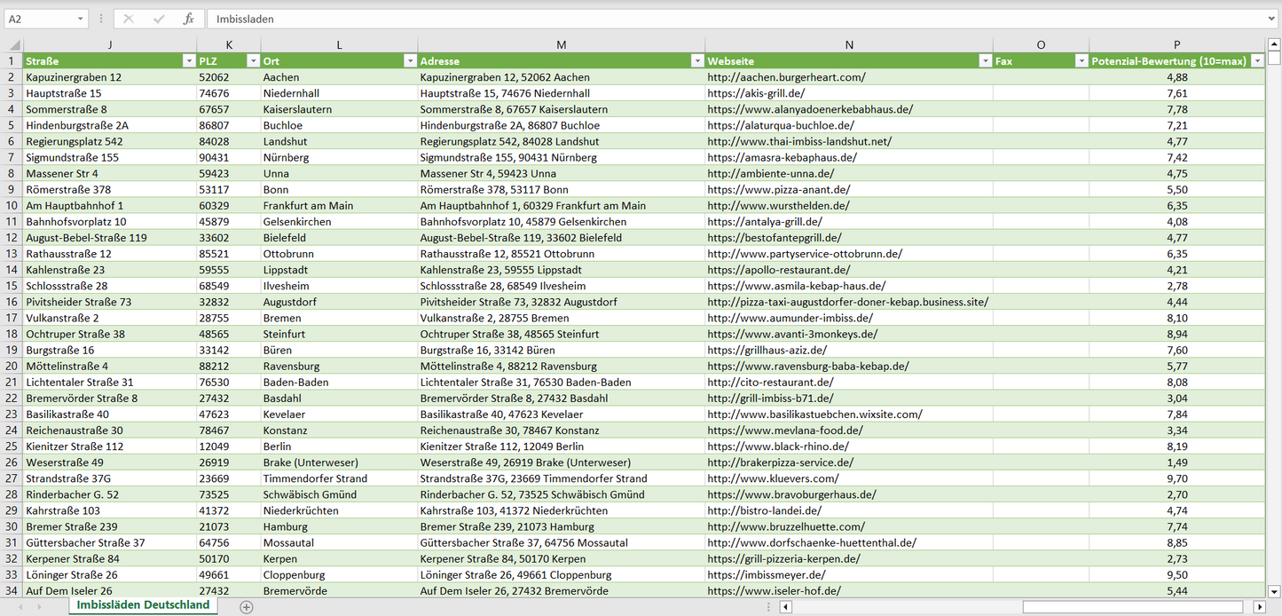
Task: Select row 17 header
Action: [12, 318]
